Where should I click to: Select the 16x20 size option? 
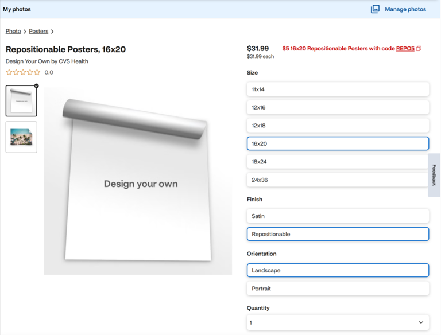pos(338,143)
